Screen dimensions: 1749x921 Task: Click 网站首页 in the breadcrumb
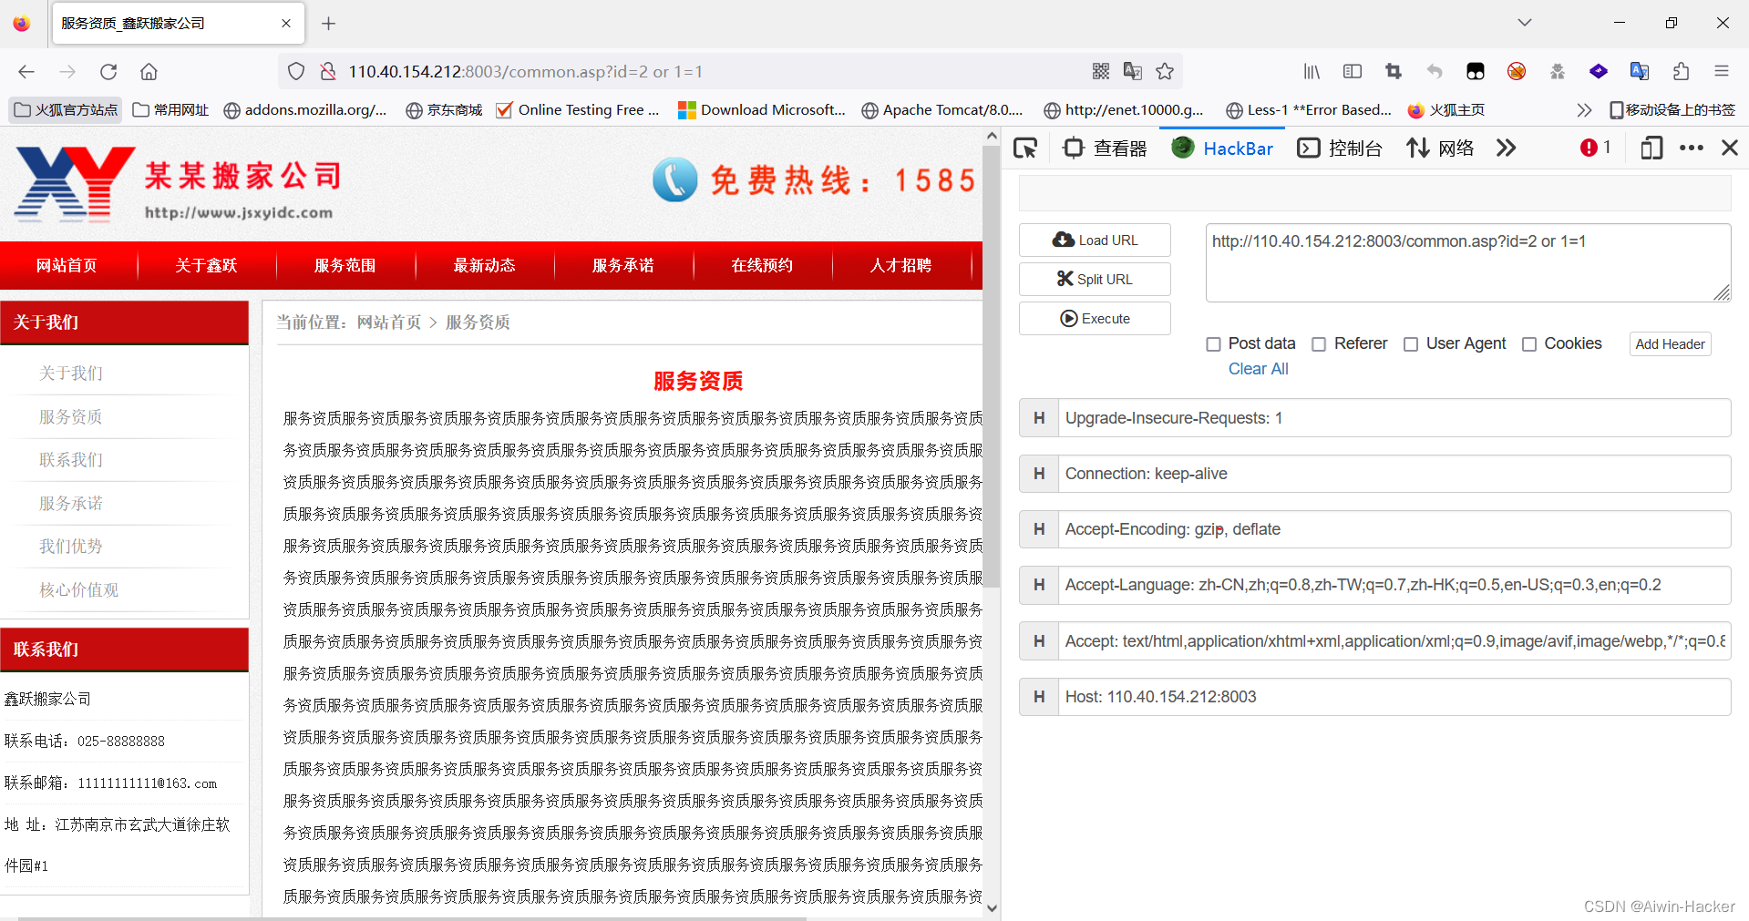click(x=389, y=322)
